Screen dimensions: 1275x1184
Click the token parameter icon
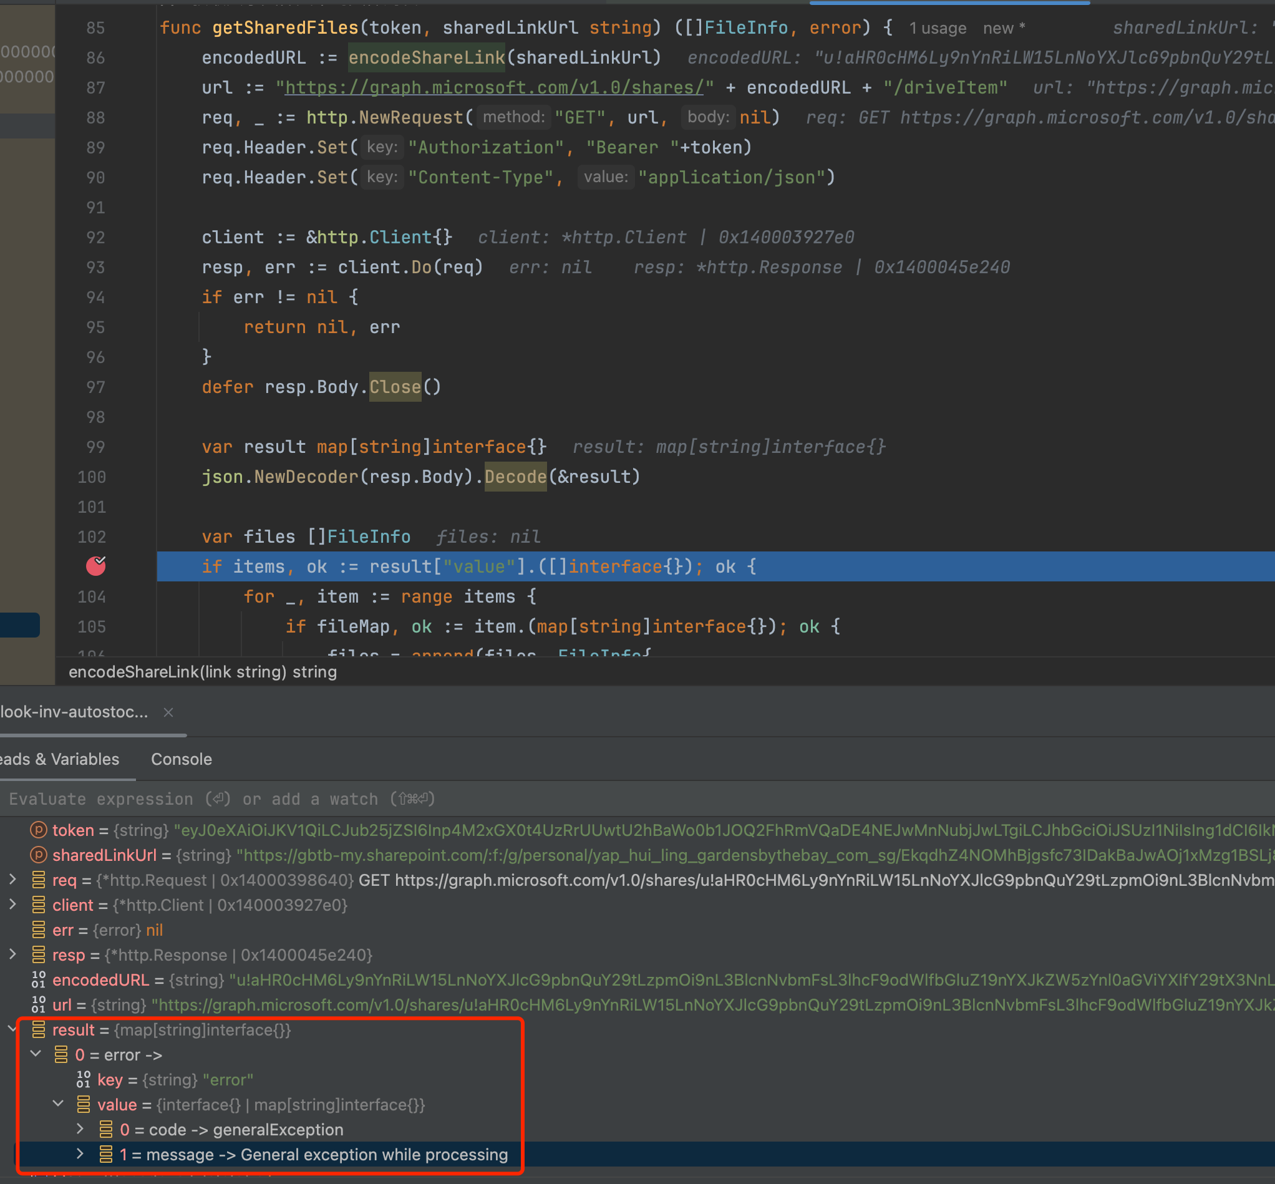pos(39,830)
